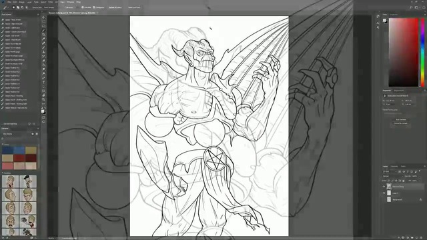Screen dimensions: 427x240
Task: Toggle Quick Mask mode icon
Action: (x=43, y=117)
